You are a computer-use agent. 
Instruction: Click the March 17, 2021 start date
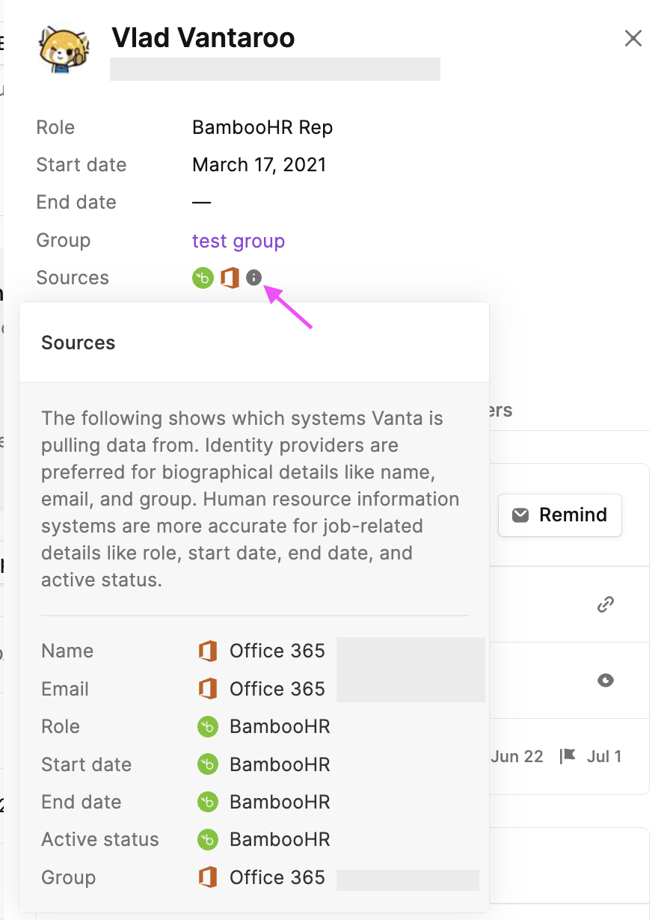259,165
